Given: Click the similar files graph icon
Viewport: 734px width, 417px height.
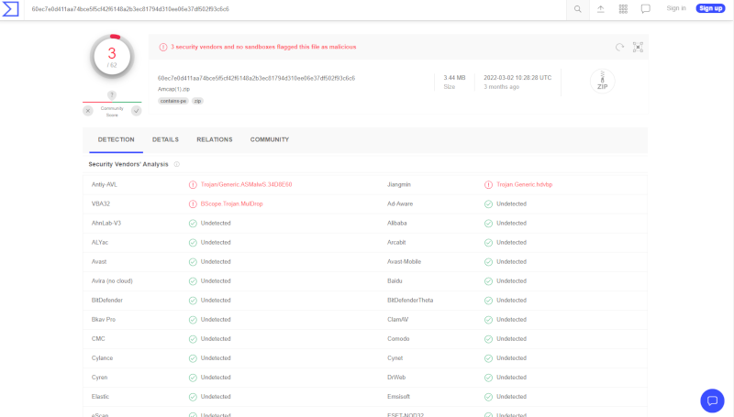Looking at the screenshot, I should [x=638, y=47].
